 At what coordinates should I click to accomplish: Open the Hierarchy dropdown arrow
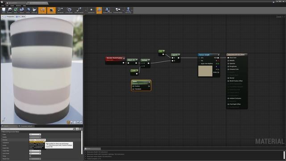[x=132, y=10]
